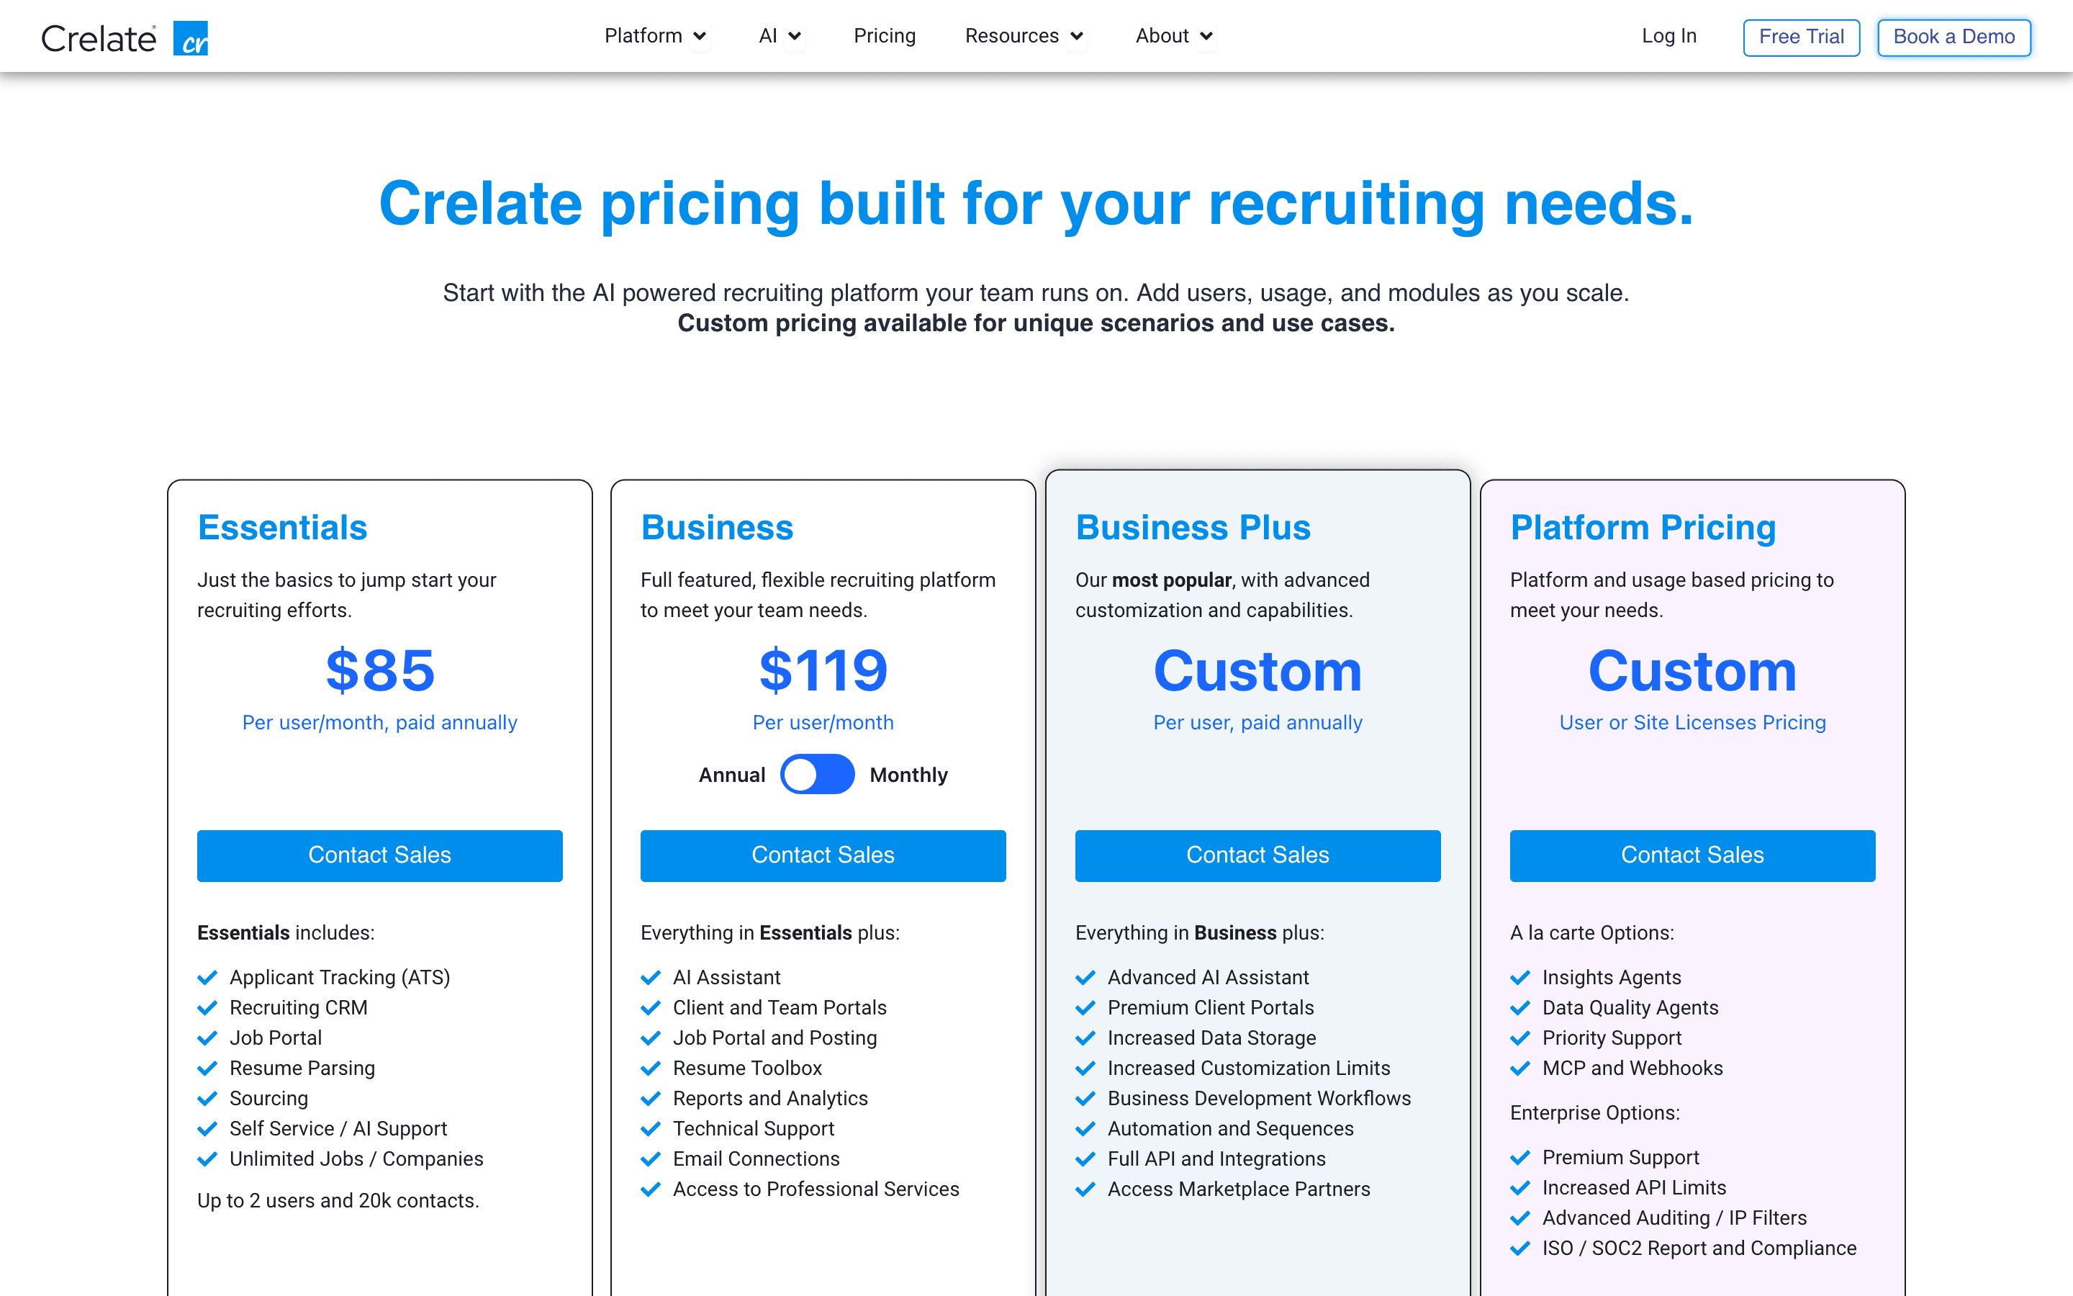Screen dimensions: 2073x1296
Task: Click checkmark beside Insights Agents
Action: [1520, 978]
